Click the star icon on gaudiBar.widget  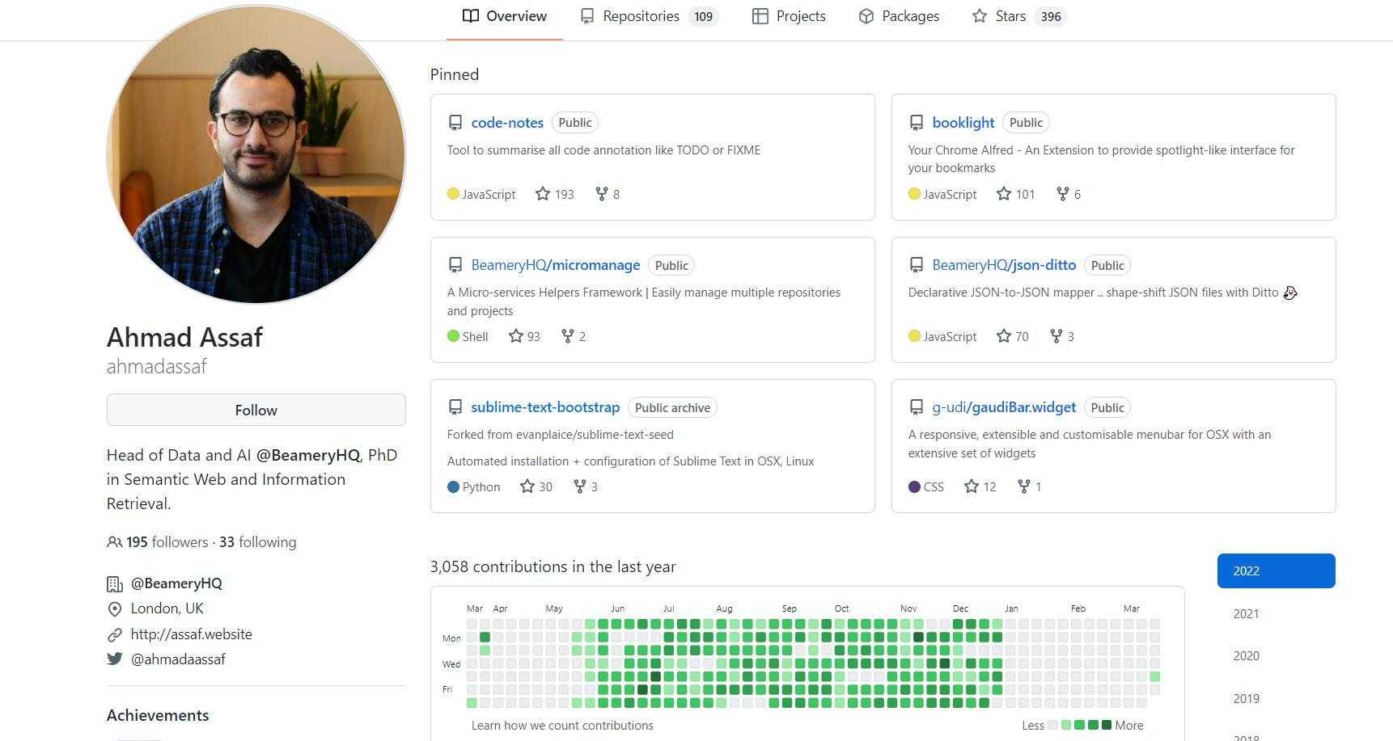pos(972,486)
